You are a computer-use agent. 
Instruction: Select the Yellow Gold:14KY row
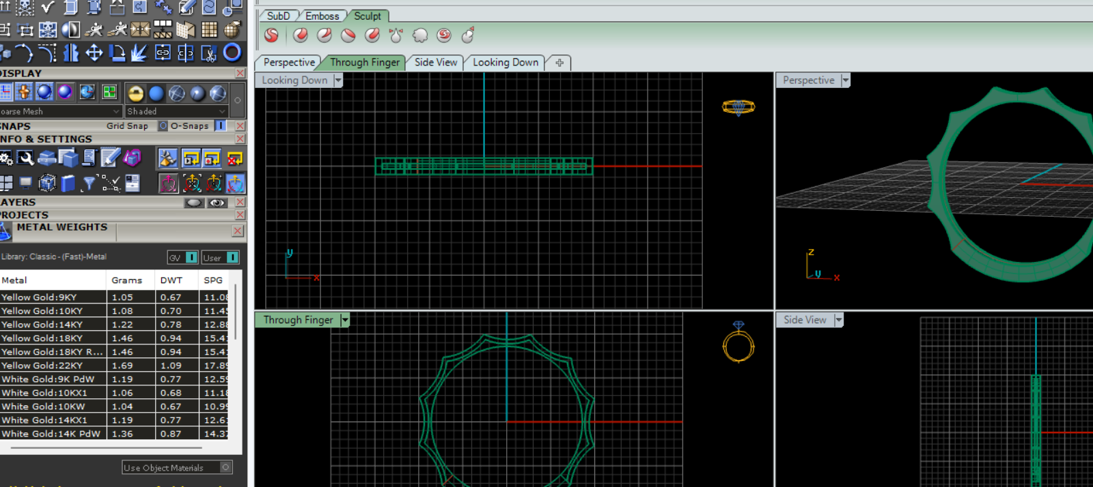click(x=51, y=325)
